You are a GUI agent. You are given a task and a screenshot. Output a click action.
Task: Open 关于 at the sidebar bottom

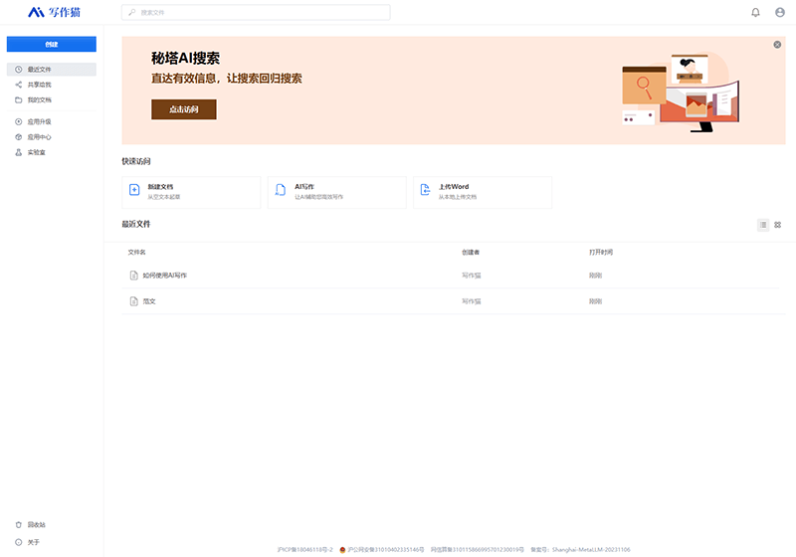coord(33,542)
